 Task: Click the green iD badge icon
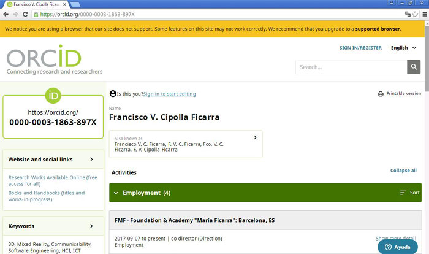click(53, 96)
